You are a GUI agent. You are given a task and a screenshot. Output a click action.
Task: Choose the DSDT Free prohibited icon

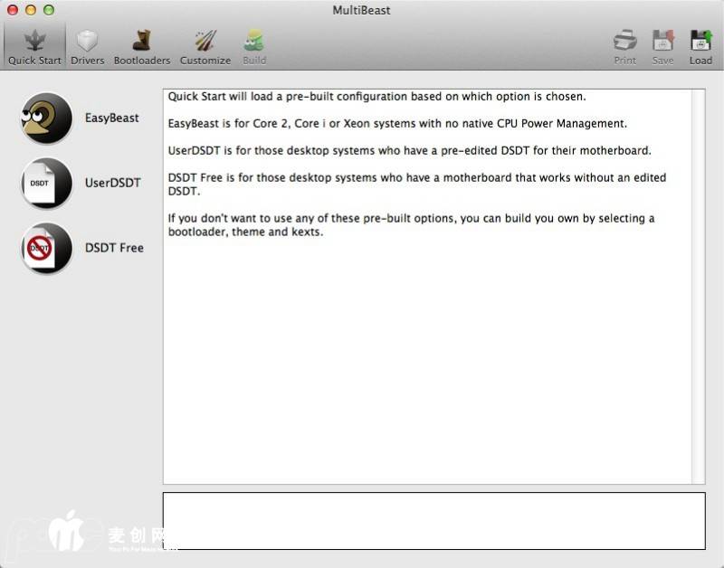[x=46, y=249]
